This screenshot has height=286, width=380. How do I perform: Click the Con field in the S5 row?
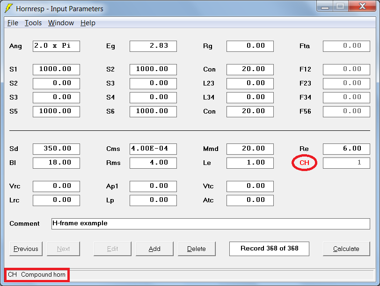click(x=250, y=112)
